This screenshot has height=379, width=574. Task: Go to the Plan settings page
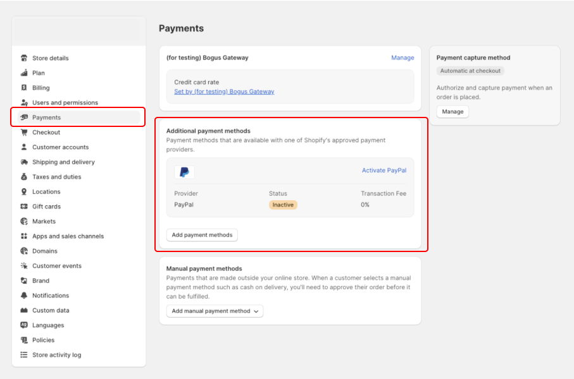click(x=39, y=73)
